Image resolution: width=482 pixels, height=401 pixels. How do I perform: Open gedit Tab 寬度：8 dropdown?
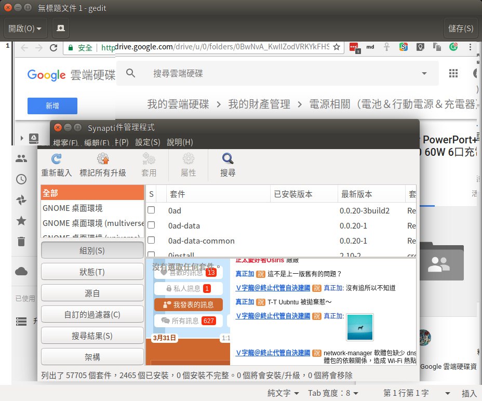click(x=333, y=393)
